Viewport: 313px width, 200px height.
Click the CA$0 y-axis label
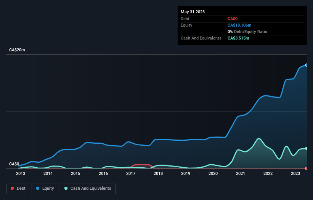click(14, 164)
